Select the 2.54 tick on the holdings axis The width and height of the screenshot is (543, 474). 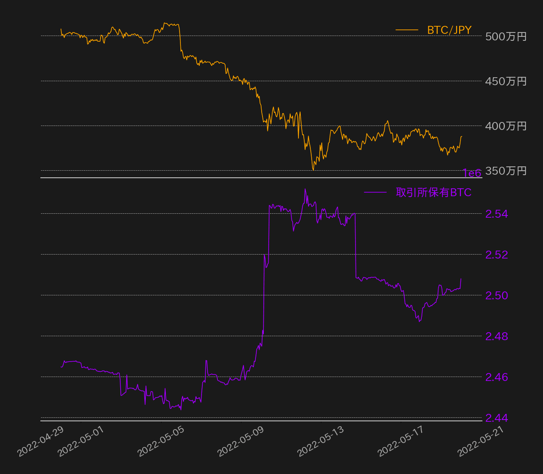[x=496, y=214]
